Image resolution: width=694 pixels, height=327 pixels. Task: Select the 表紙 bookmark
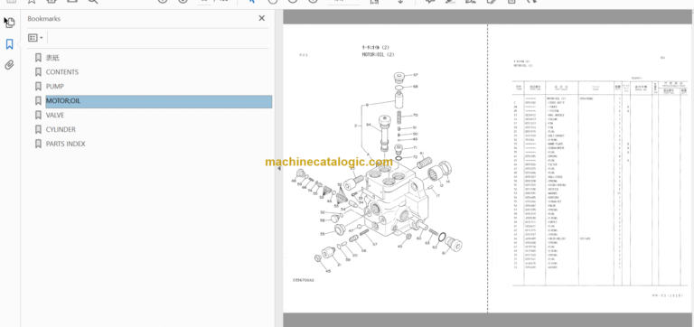[52, 58]
